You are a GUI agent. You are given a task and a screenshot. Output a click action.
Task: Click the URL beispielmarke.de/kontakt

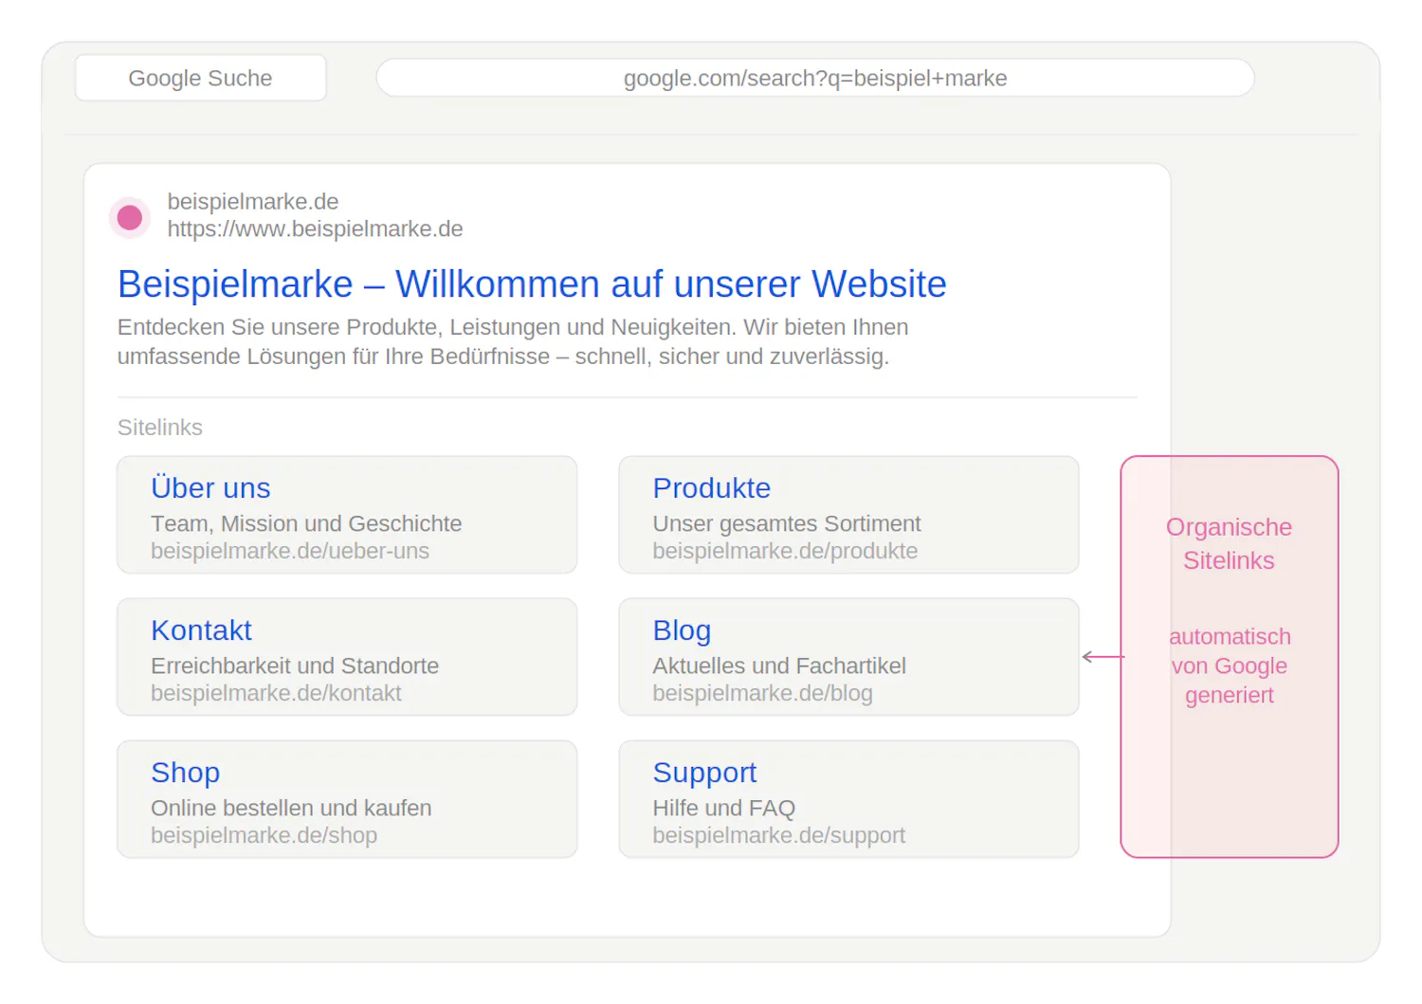[x=276, y=693]
